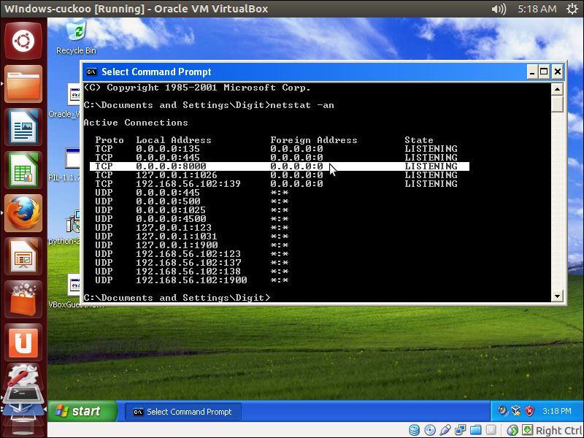Click the Windows XP Start button
This screenshot has width=584, height=438.
point(82,411)
